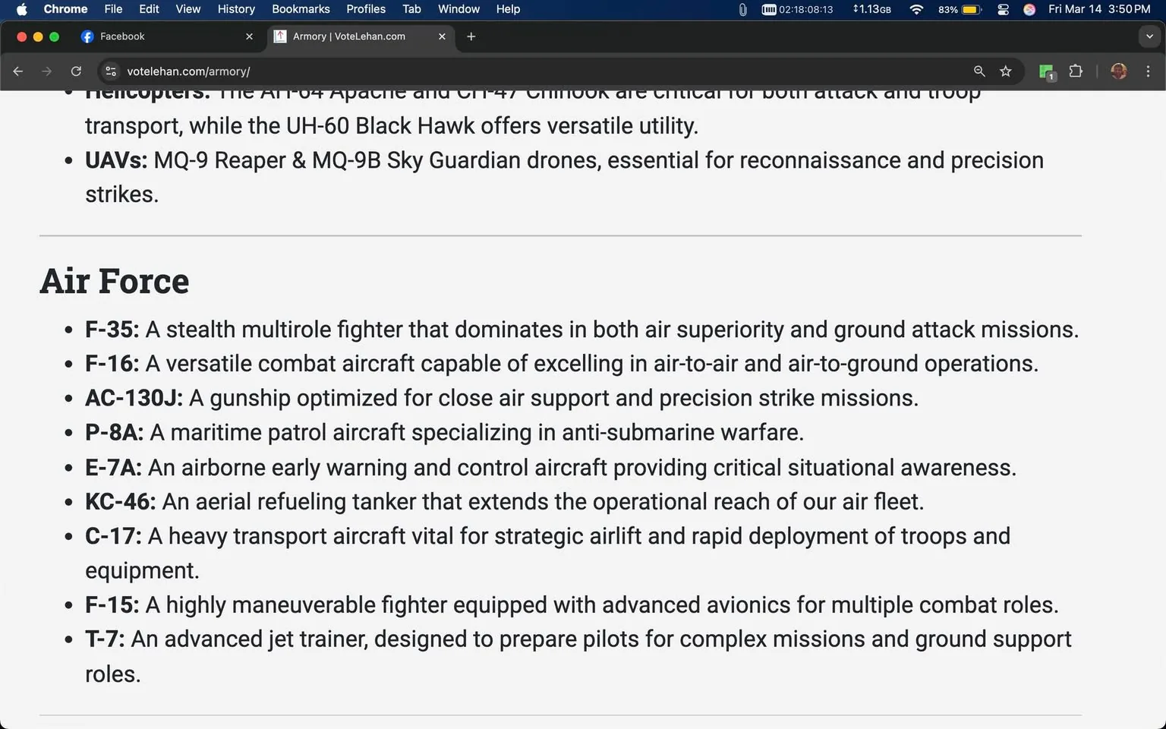Open the Chrome profile avatar
Image resolution: width=1166 pixels, height=729 pixels.
tap(1118, 71)
